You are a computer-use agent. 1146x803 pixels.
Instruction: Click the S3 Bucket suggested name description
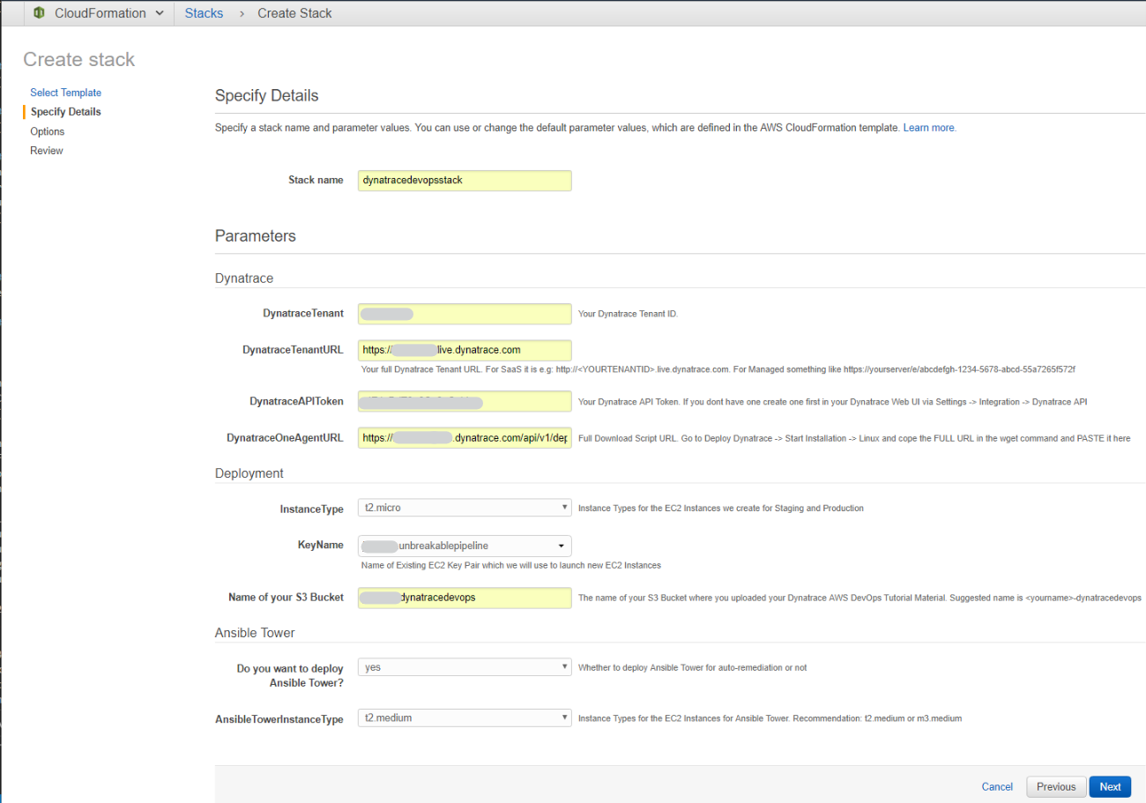point(859,598)
